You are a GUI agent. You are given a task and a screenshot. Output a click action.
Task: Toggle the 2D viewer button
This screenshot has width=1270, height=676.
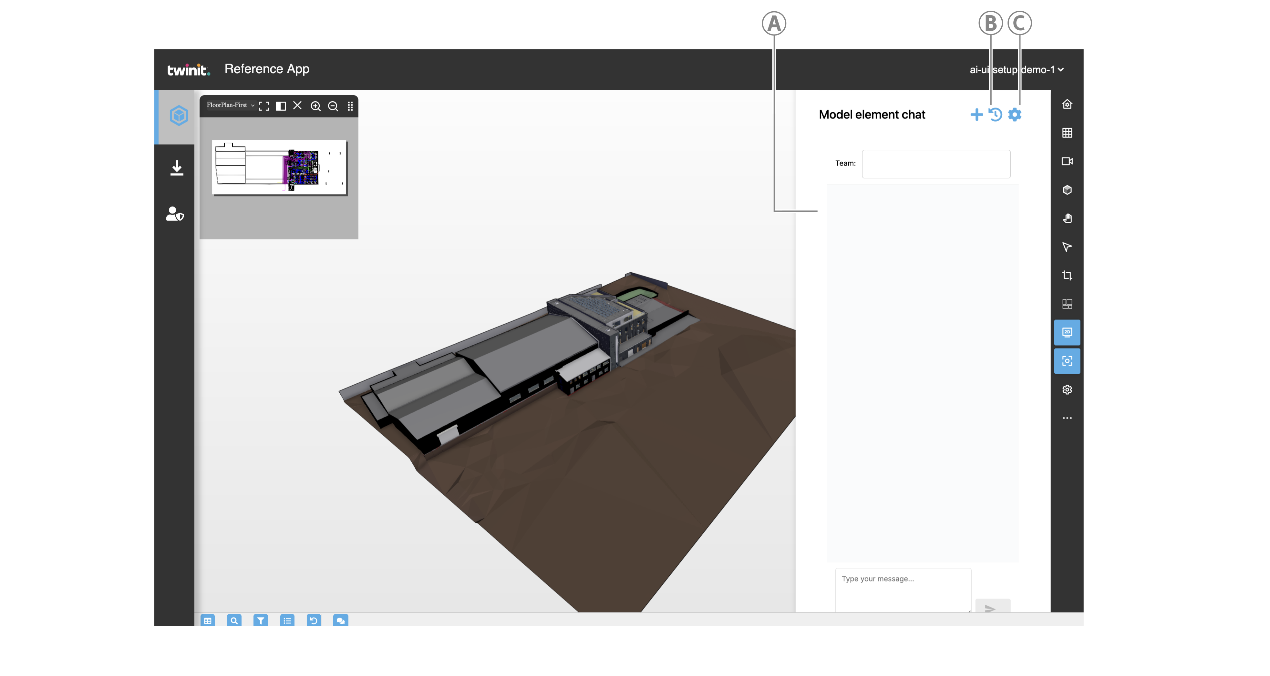(1067, 333)
